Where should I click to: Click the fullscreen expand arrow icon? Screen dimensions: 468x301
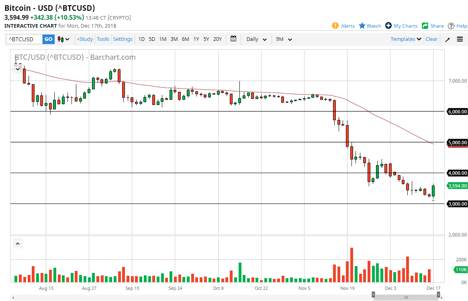[x=447, y=39]
